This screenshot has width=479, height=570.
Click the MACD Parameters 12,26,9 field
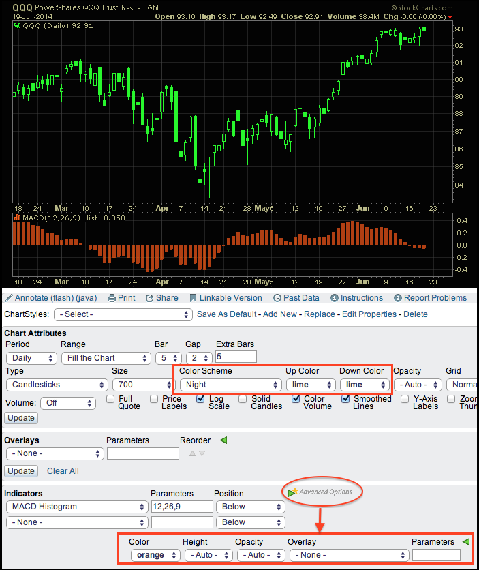pos(182,507)
